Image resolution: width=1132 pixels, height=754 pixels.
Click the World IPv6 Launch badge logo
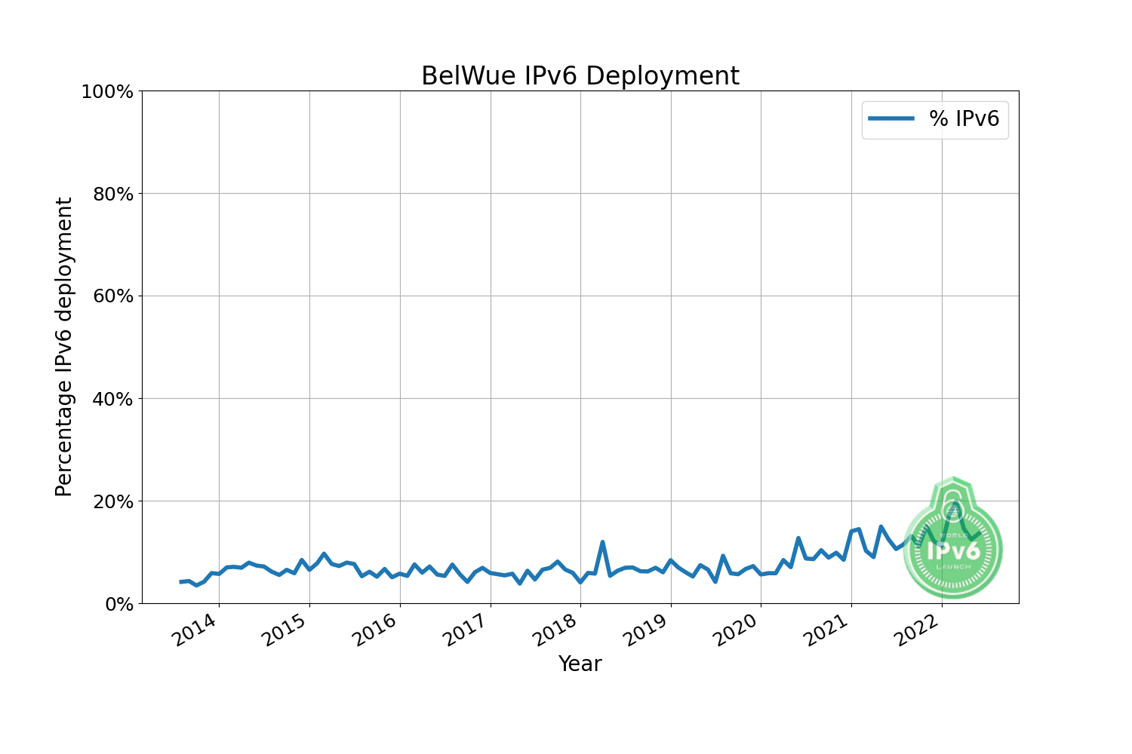(x=953, y=541)
